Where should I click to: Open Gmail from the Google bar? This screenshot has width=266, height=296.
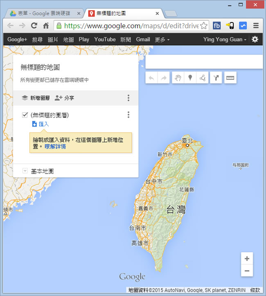143,39
